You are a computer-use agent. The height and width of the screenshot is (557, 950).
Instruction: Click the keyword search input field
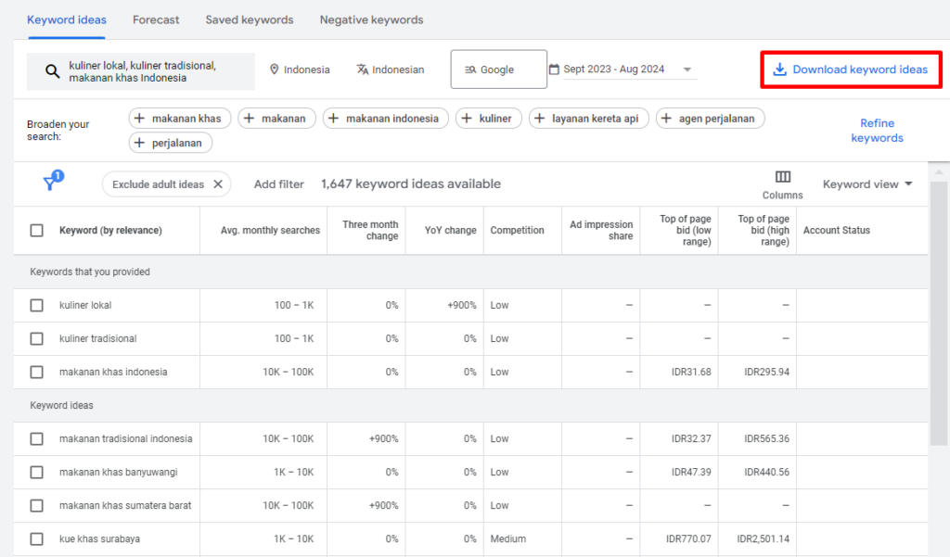[x=141, y=71]
